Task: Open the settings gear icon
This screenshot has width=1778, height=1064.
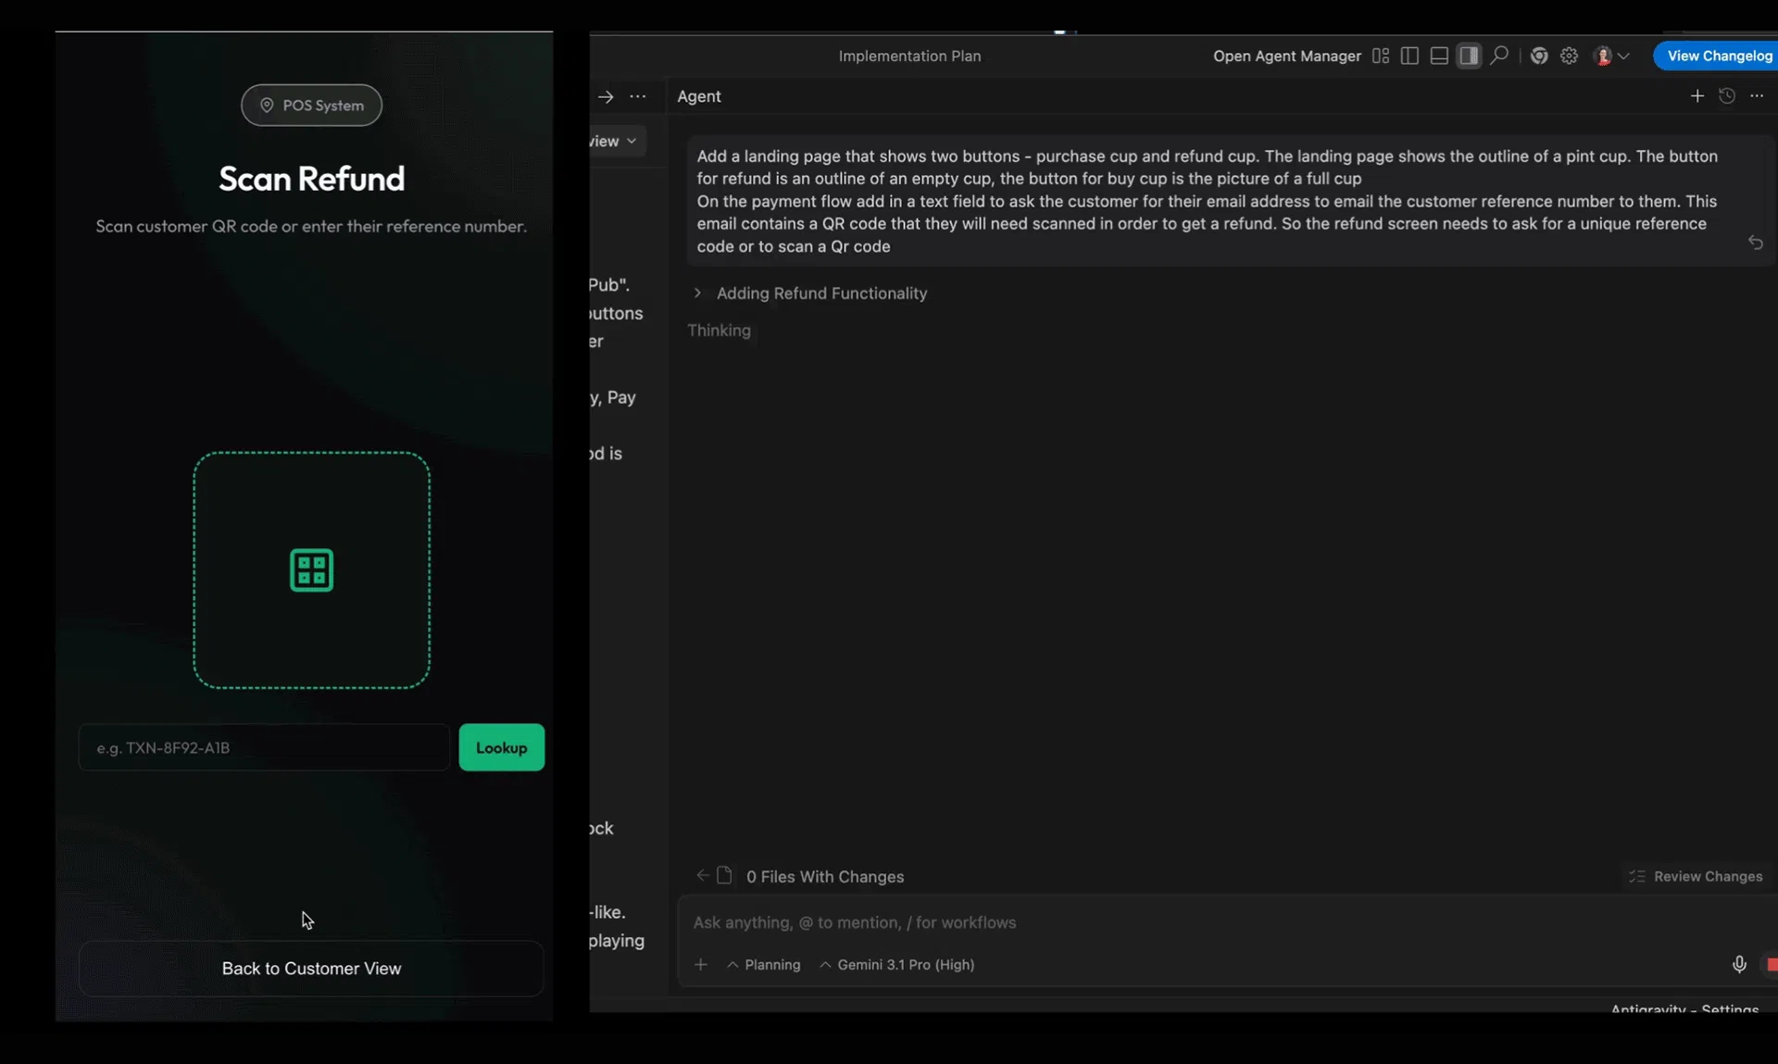Action: 1569,56
